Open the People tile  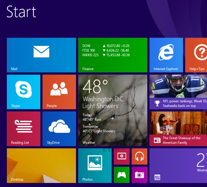click(59, 92)
